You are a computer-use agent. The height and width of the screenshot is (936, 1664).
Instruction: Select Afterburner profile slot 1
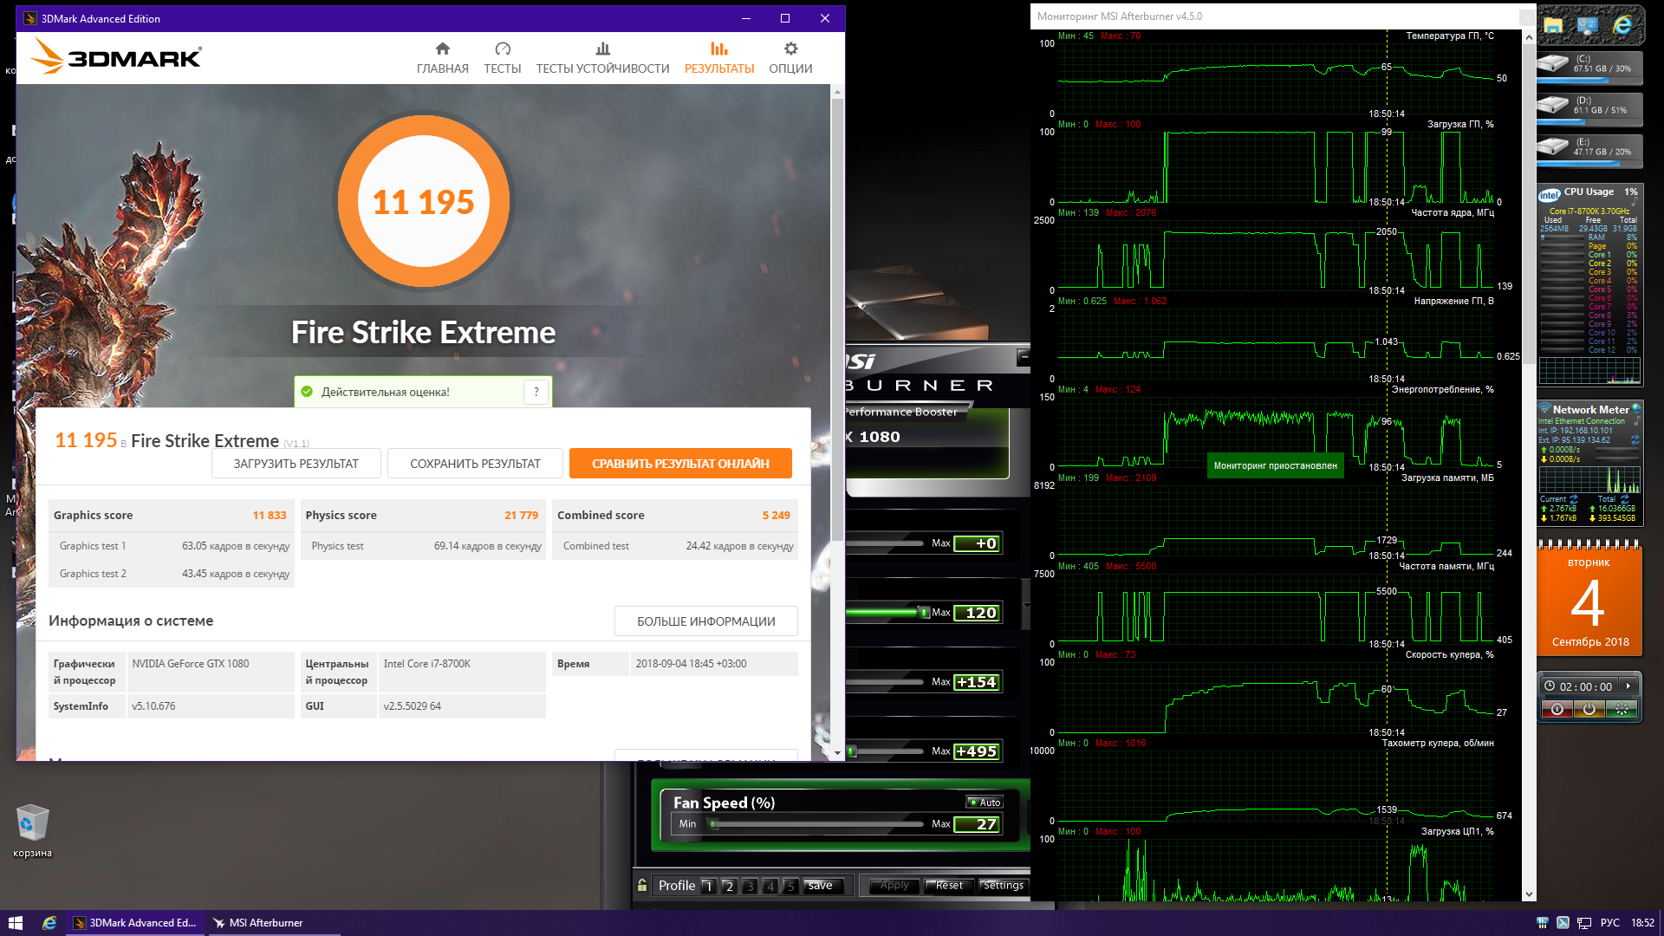pos(708,886)
